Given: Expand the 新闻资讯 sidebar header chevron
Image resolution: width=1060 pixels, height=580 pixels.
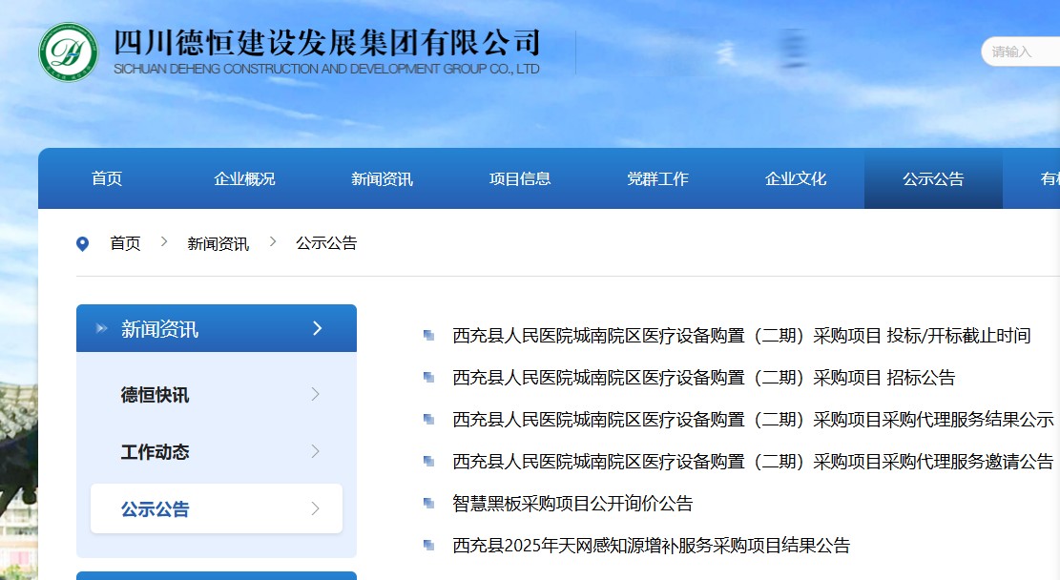Looking at the screenshot, I should tap(318, 328).
